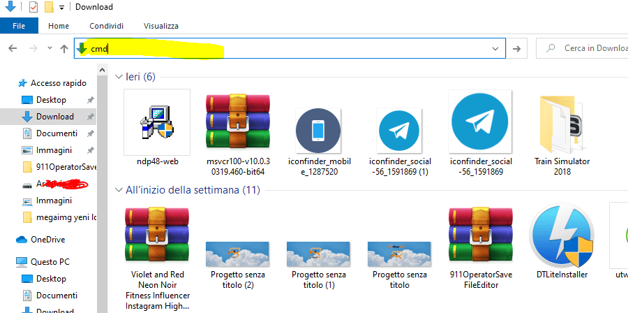
Task: Collapse the All'inizio della settimana group
Action: [x=119, y=189]
